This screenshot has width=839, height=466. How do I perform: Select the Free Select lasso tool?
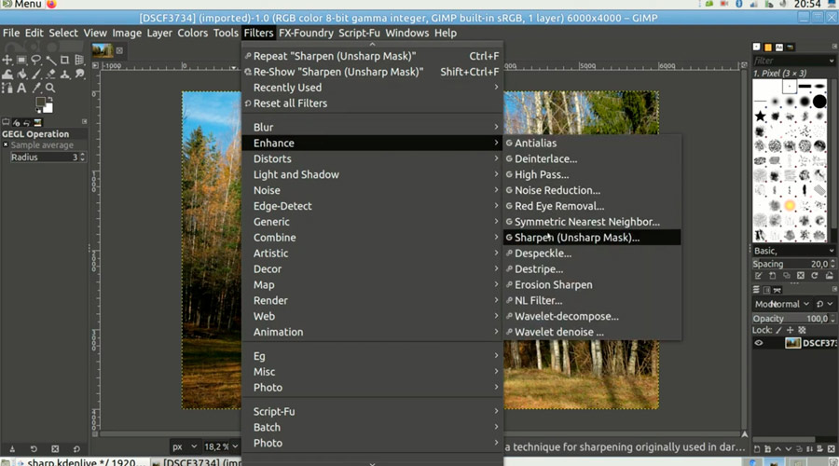pos(35,60)
